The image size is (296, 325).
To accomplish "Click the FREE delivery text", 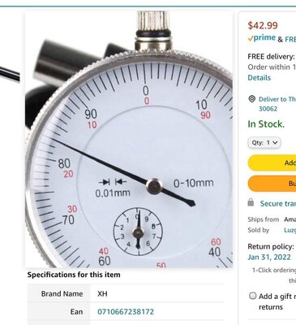I will [x=271, y=57].
